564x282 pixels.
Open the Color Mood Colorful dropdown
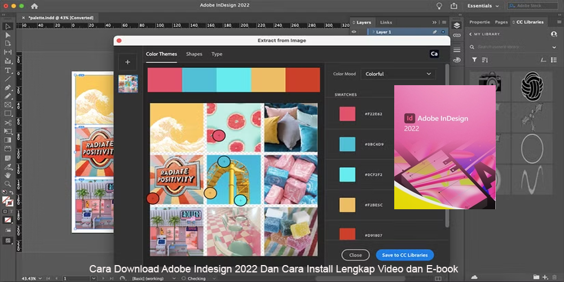(398, 74)
